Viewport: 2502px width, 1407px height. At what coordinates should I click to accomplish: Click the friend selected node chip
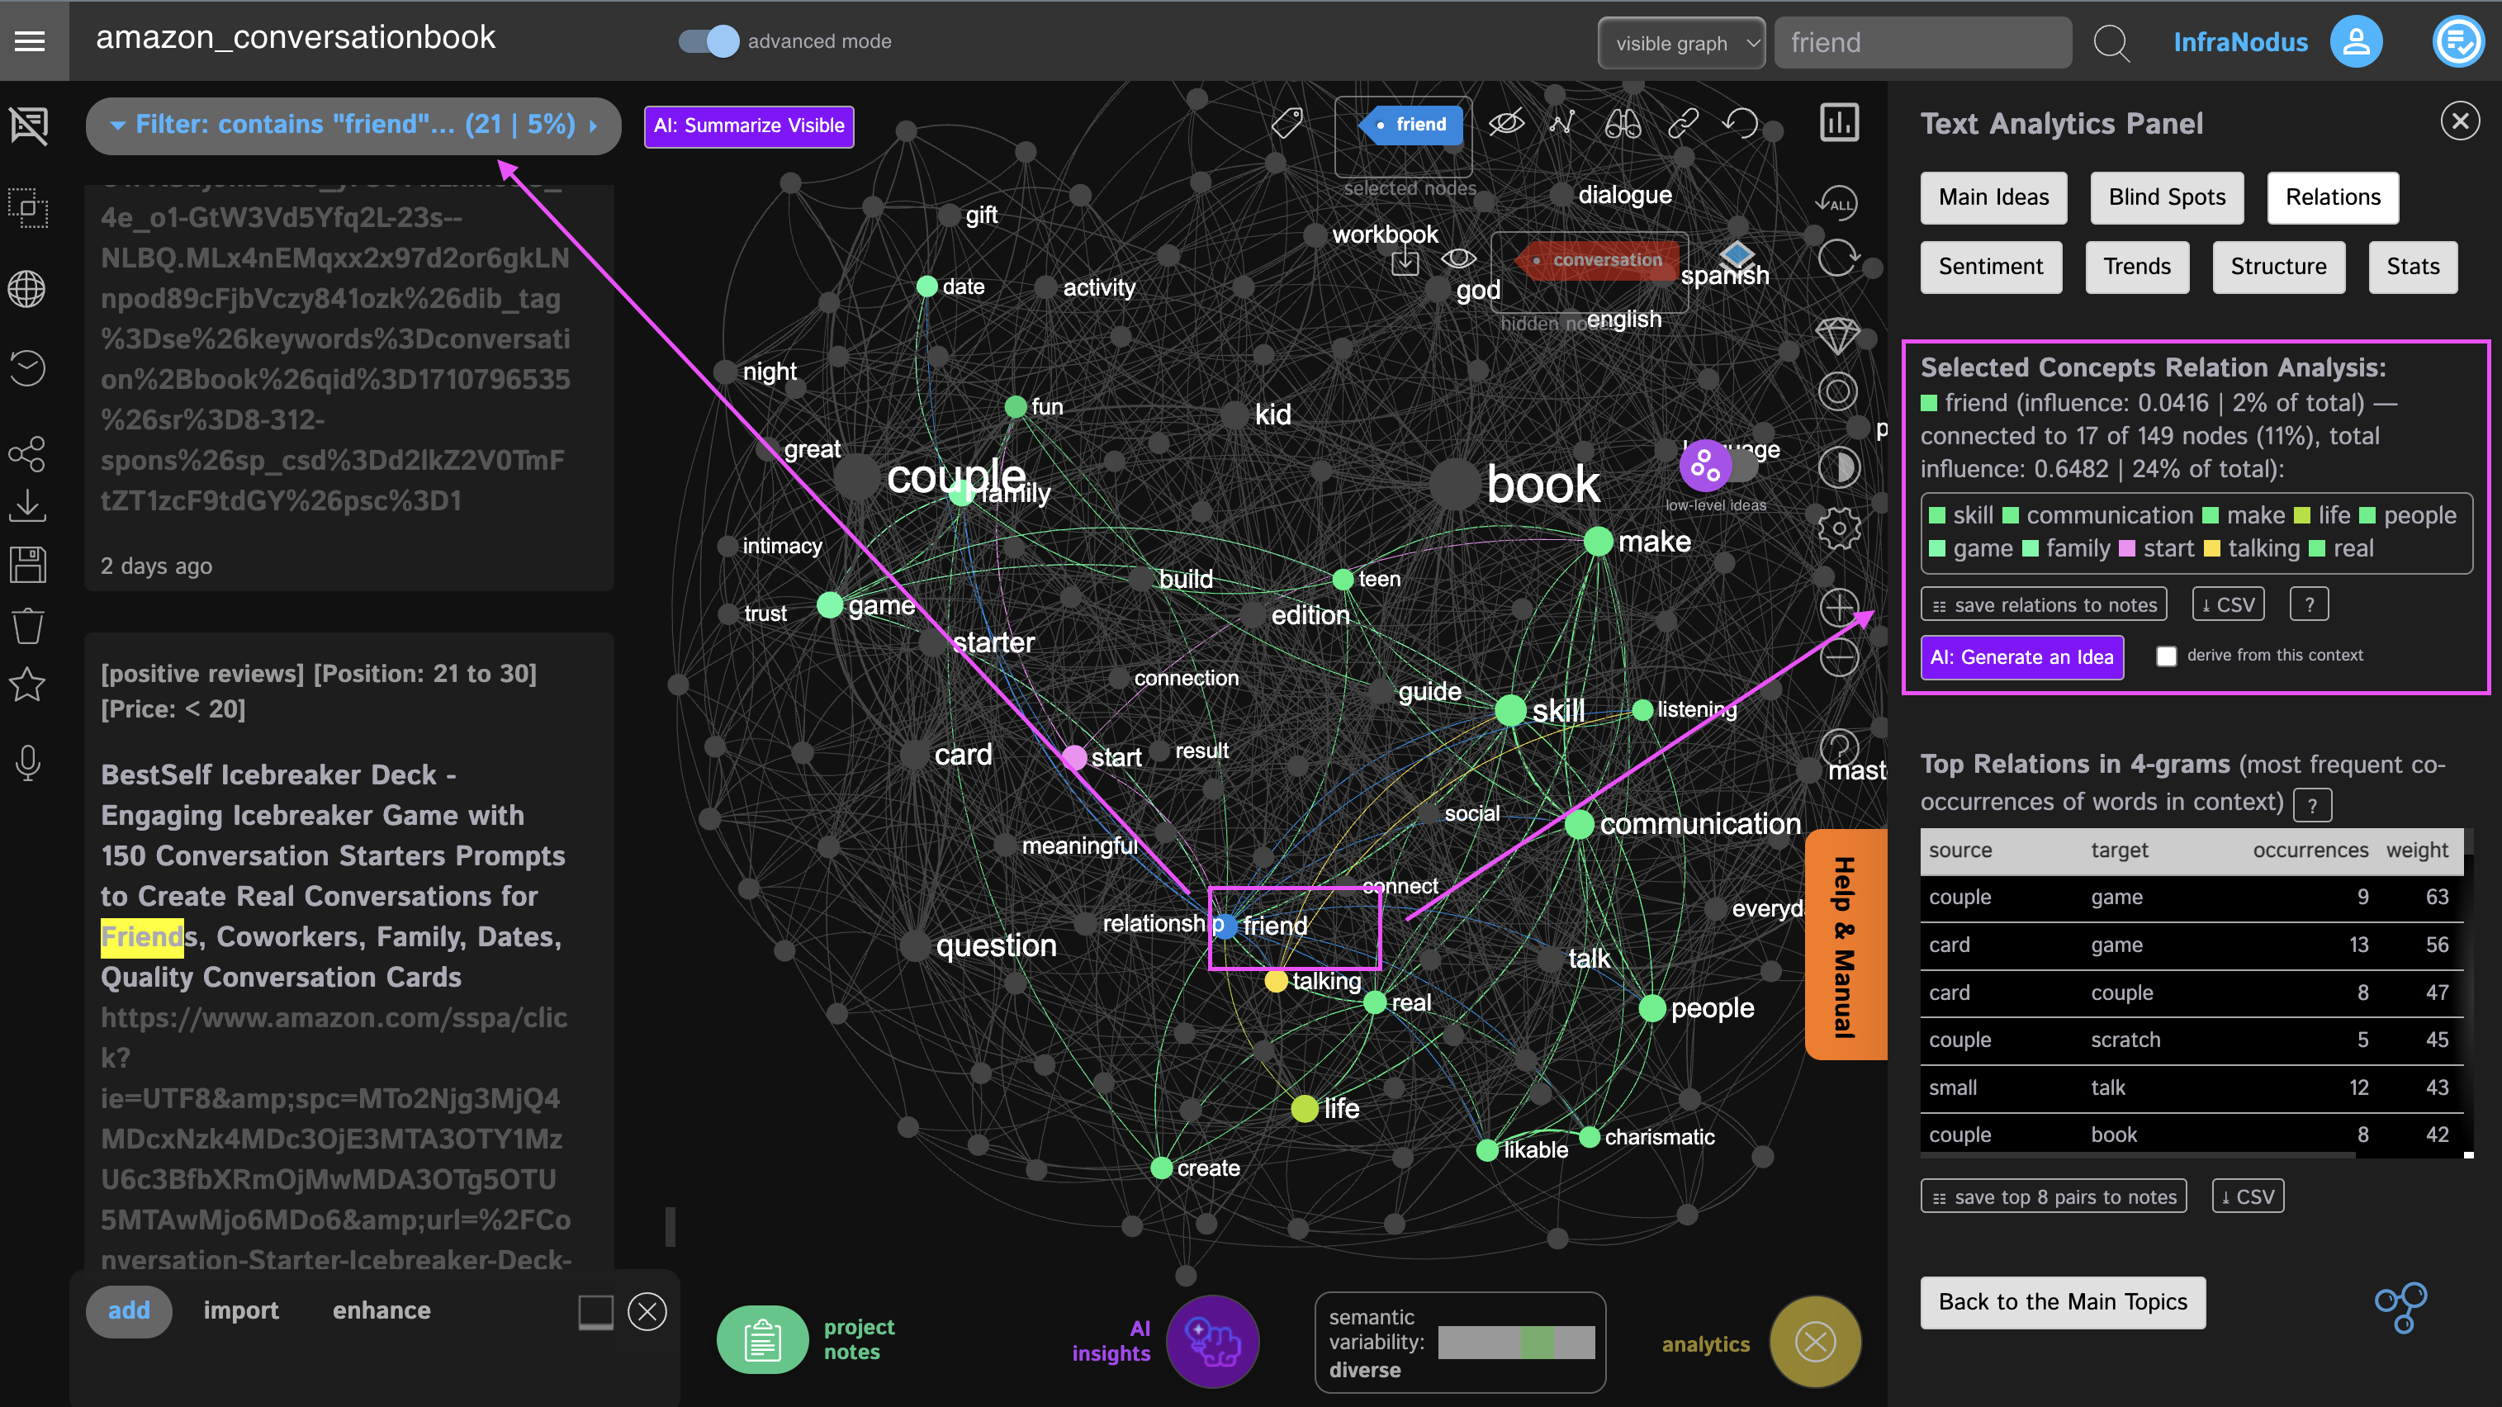(x=1410, y=125)
